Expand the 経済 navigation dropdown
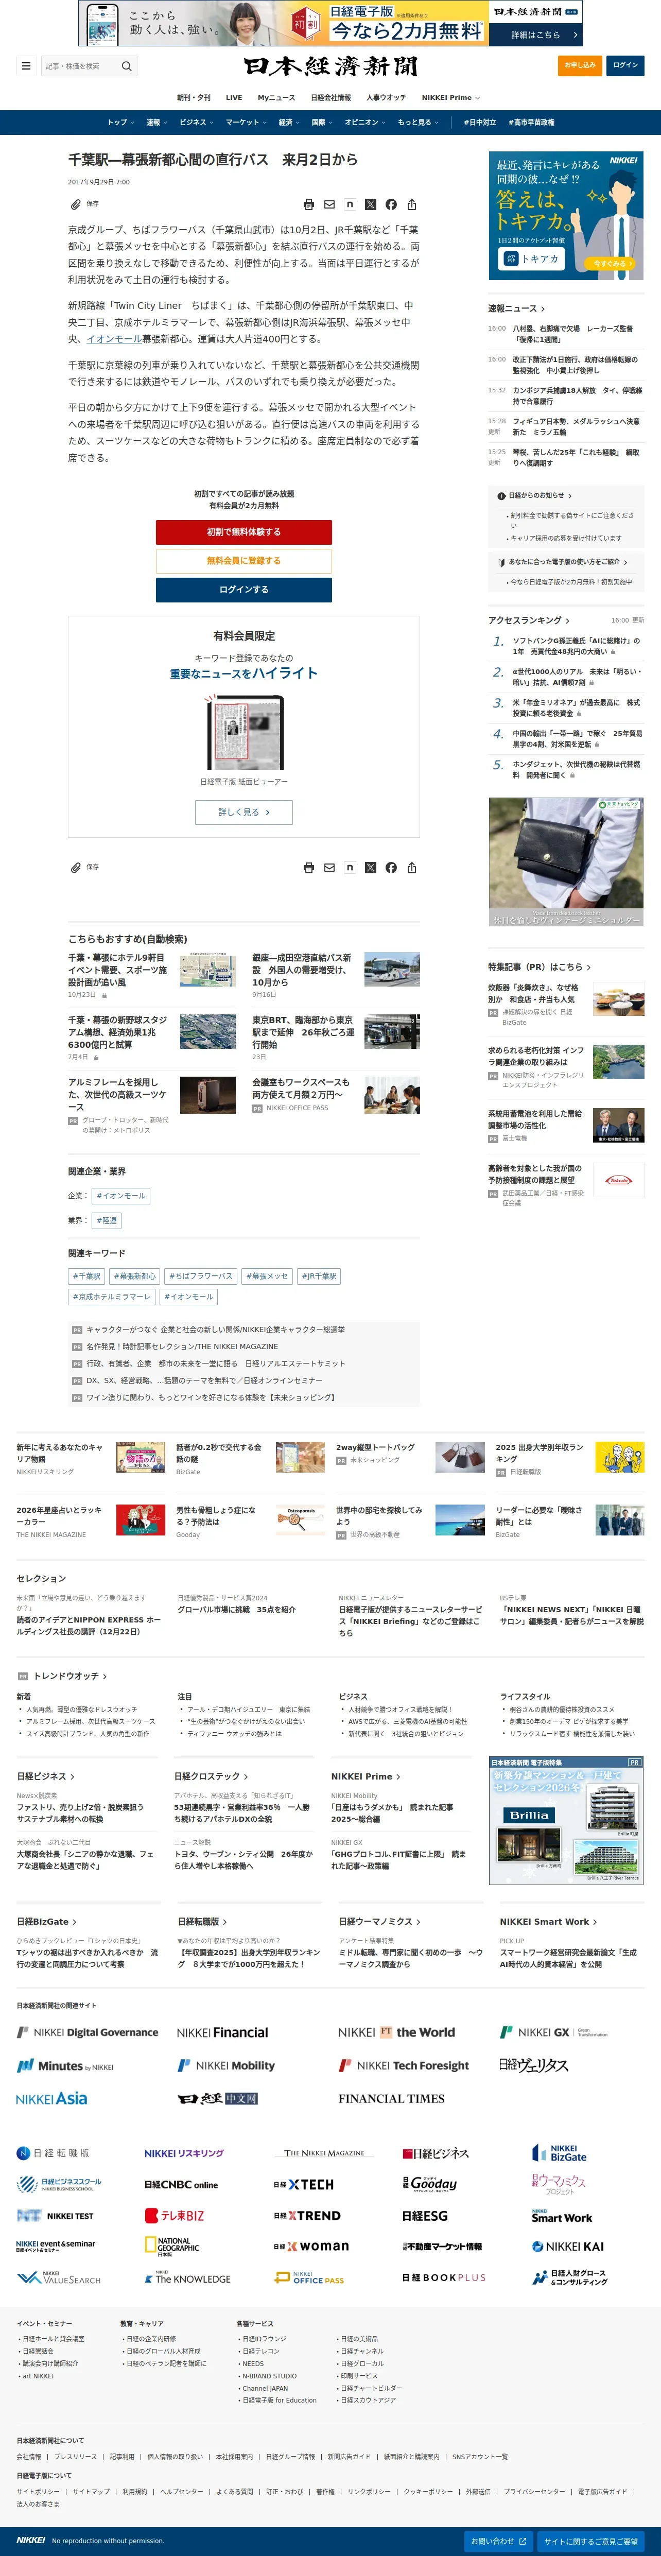 point(288,122)
